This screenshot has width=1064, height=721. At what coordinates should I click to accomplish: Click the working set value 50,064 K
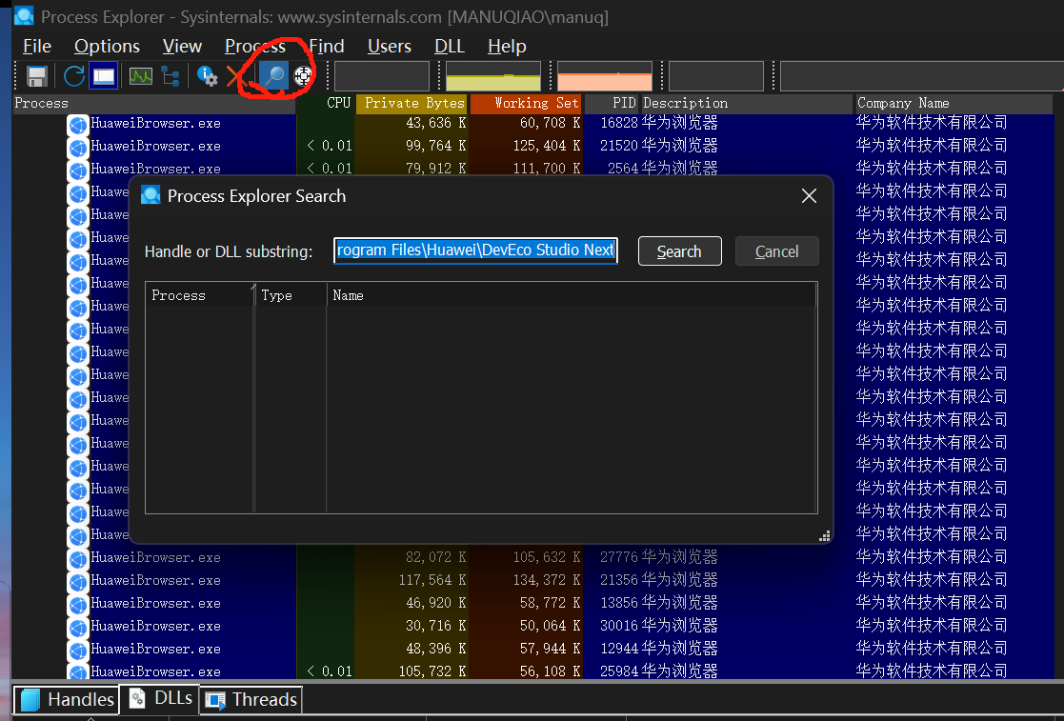550,626
